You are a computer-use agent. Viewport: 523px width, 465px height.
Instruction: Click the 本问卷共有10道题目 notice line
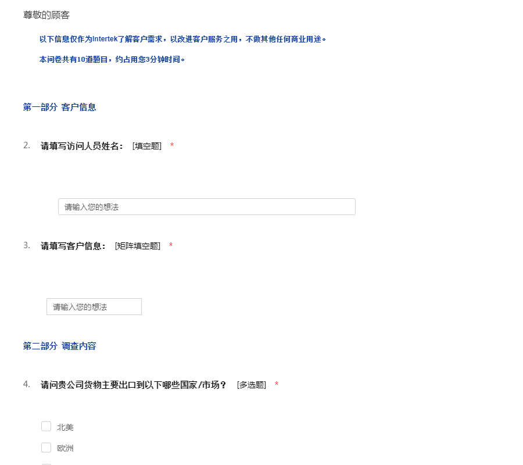112,59
